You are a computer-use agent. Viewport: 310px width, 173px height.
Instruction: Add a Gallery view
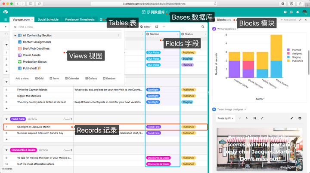pyautogui.click(x=91, y=79)
